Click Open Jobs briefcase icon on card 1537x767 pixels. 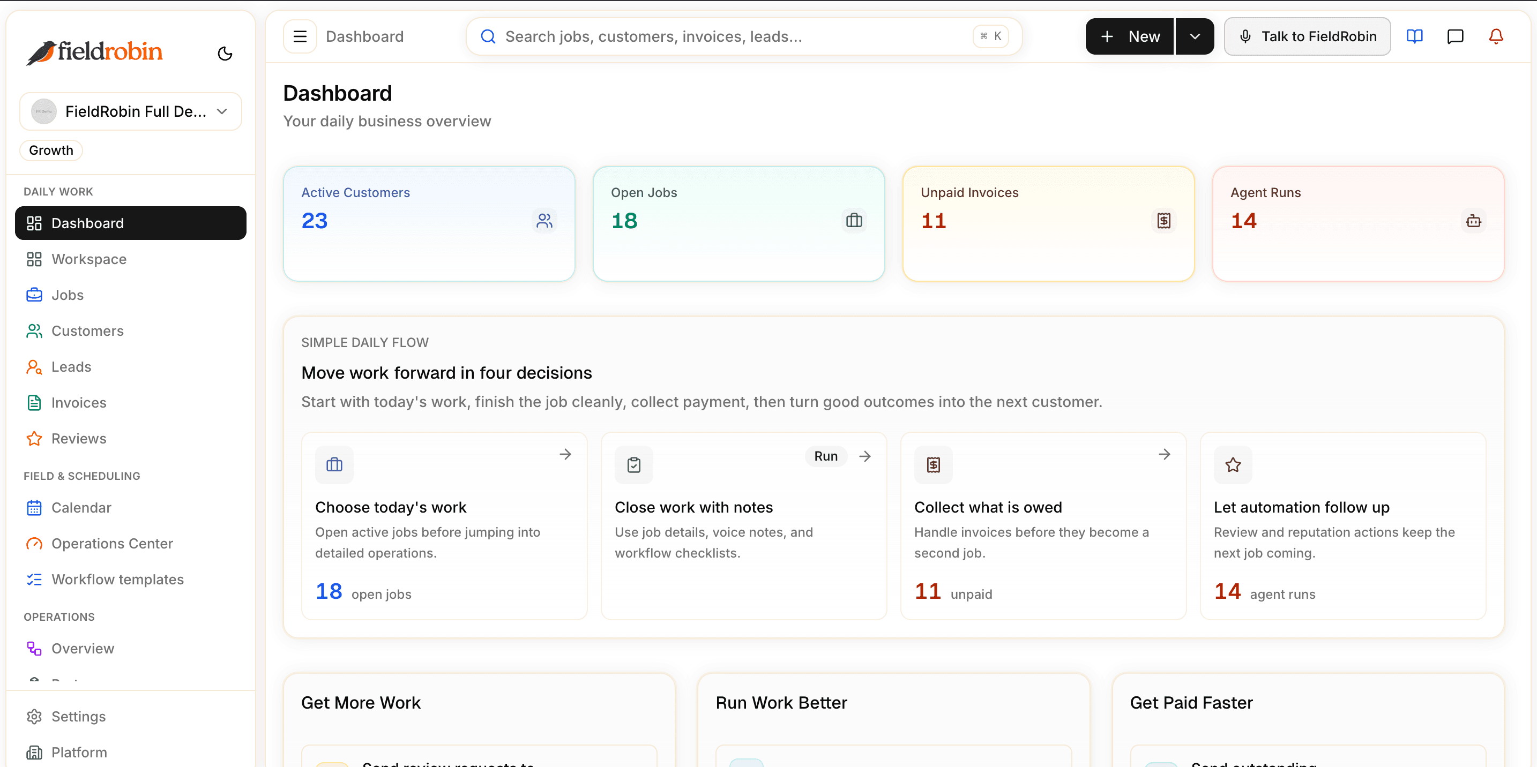(854, 221)
